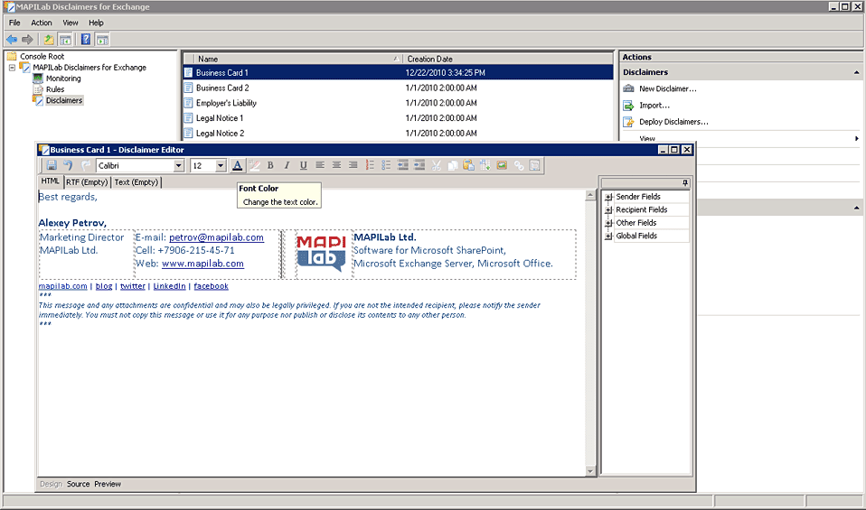
Task: Select Employer's Liability disclaimer
Action: point(226,103)
